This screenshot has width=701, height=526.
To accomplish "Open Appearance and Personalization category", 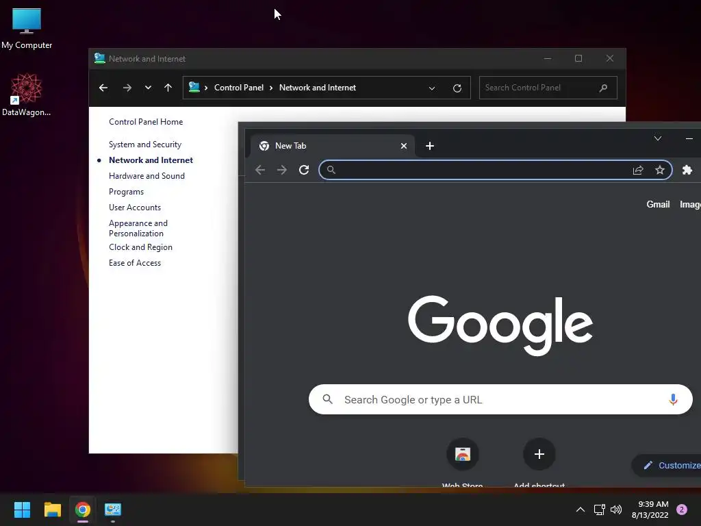I will tap(138, 228).
